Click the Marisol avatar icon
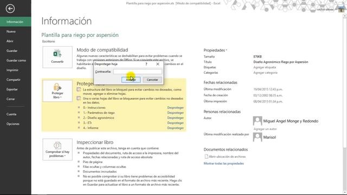The height and width of the screenshot is (195, 347). [x=258, y=137]
